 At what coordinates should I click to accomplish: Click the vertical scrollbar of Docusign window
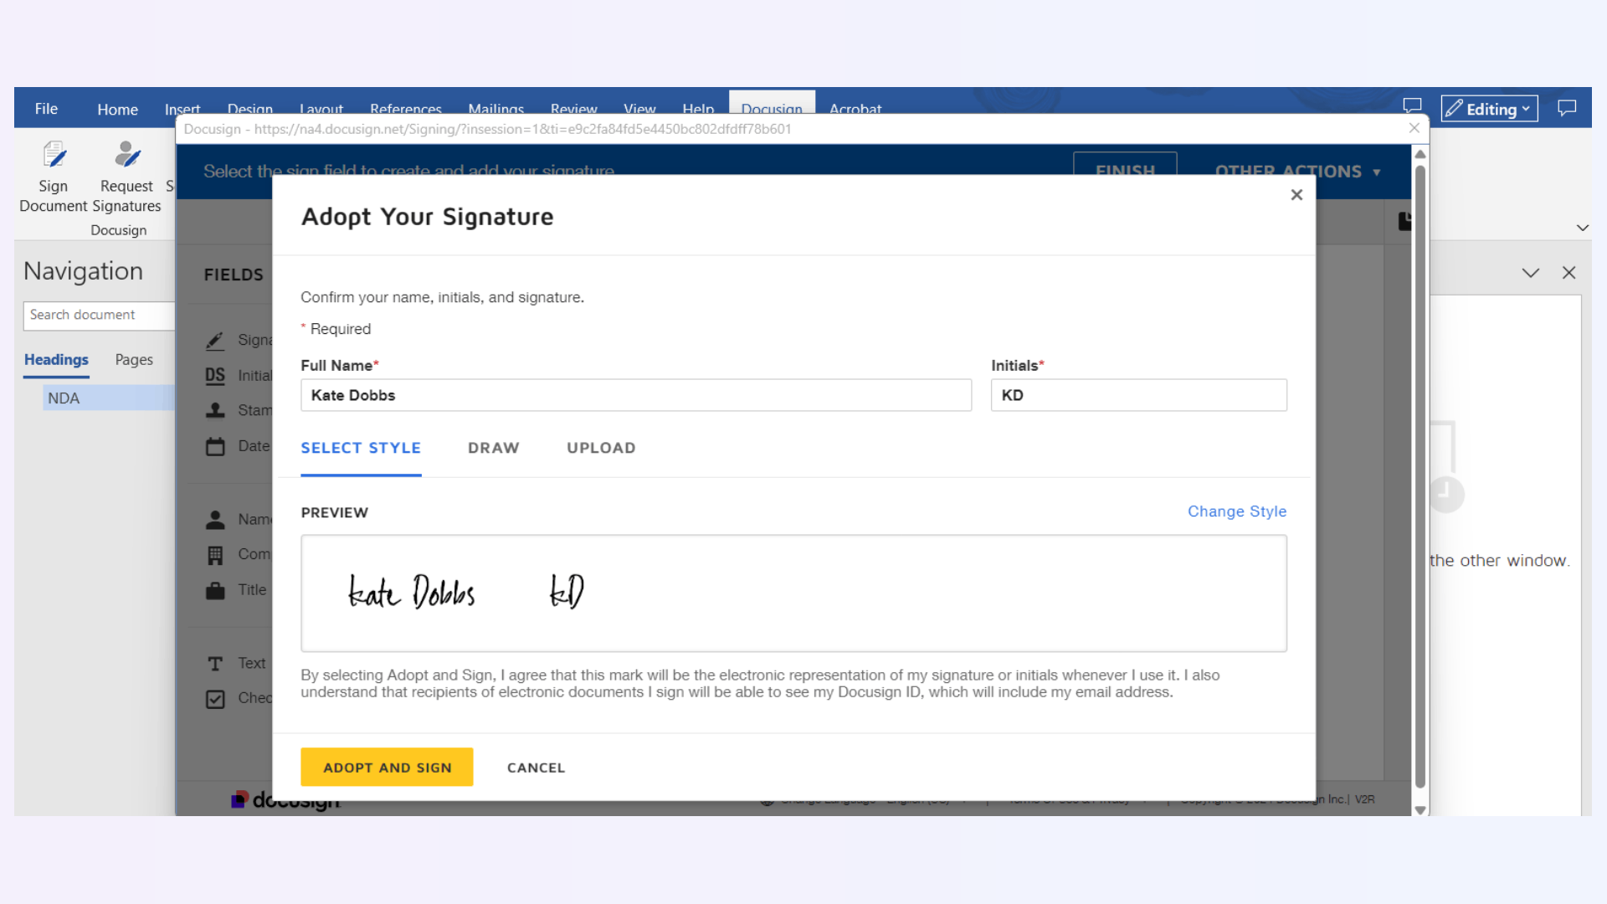(1420, 477)
